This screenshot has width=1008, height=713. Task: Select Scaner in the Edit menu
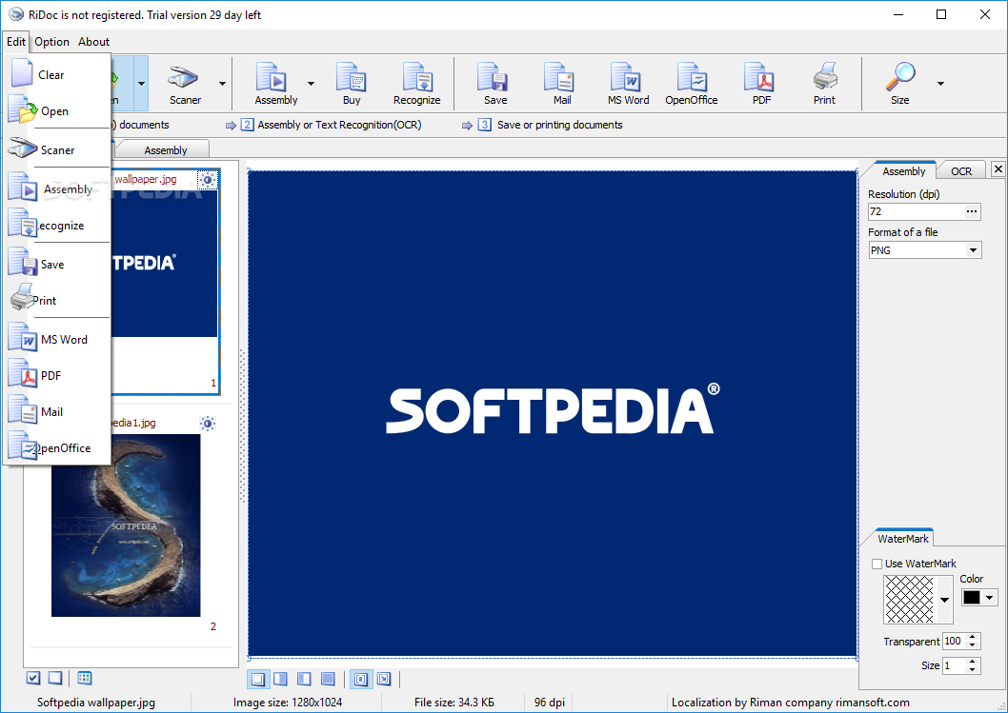point(56,149)
